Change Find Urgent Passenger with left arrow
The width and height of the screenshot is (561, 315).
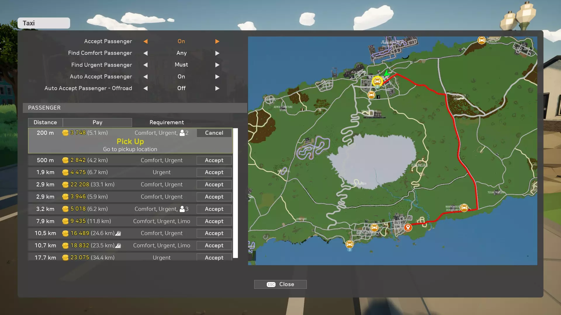(146, 65)
